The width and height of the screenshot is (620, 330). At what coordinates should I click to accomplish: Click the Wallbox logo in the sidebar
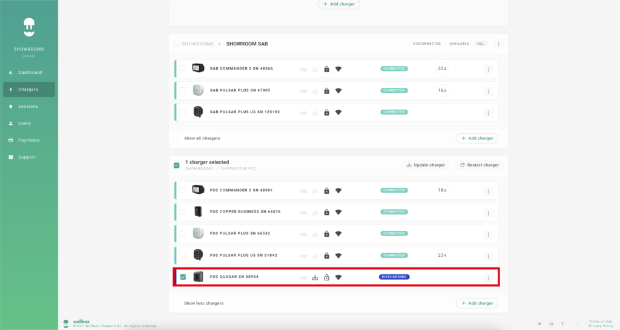tap(29, 27)
